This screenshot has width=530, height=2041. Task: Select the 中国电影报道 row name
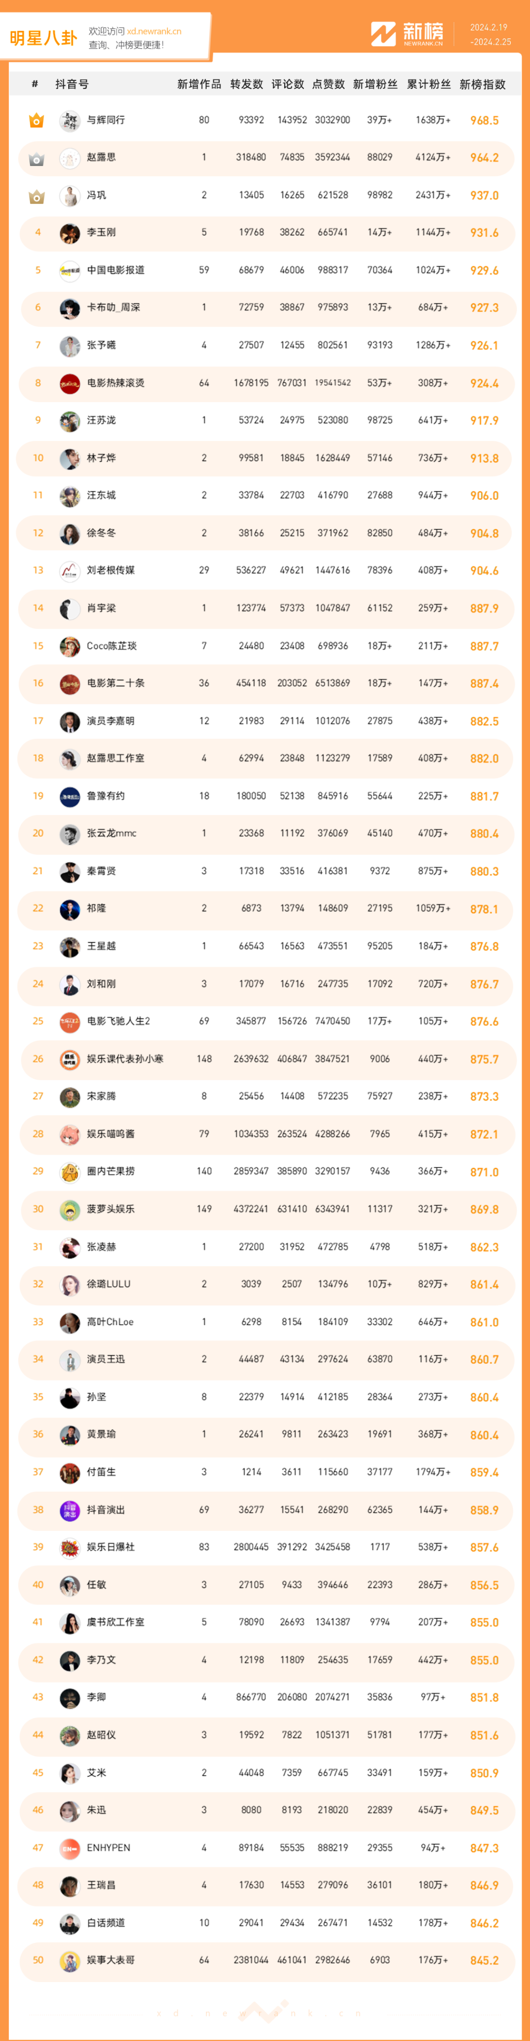click(x=116, y=270)
